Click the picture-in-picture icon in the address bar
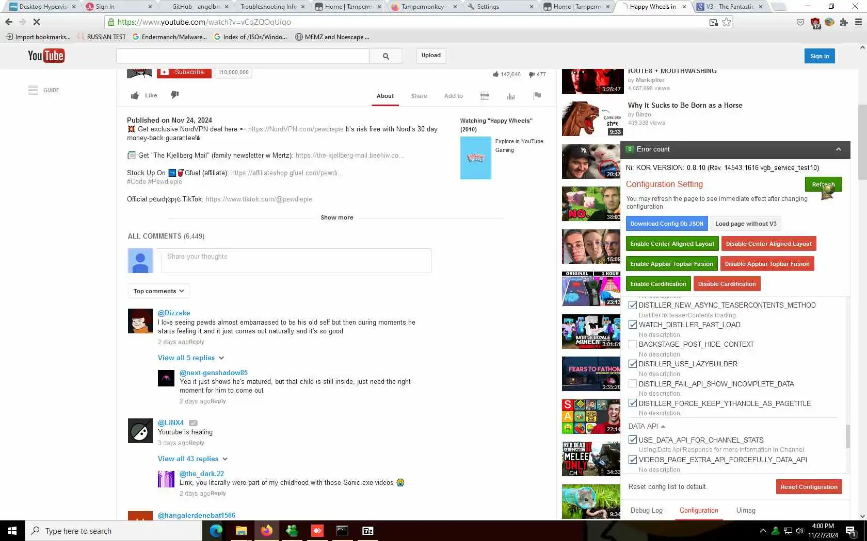 pos(714,22)
